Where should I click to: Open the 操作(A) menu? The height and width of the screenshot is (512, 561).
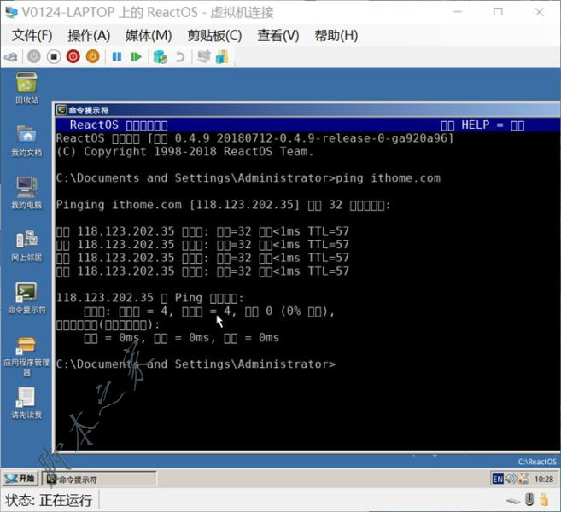[x=89, y=35]
